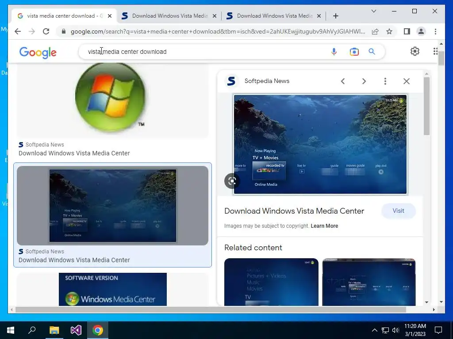The image size is (453, 339).
Task: Click the large underwater preview image
Action: 320,144
